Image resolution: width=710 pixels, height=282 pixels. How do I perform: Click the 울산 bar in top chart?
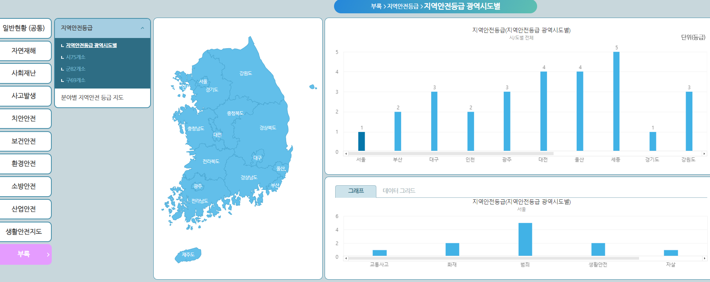click(580, 111)
